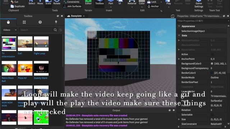Open the Videos category dropdown

pos(10,30)
